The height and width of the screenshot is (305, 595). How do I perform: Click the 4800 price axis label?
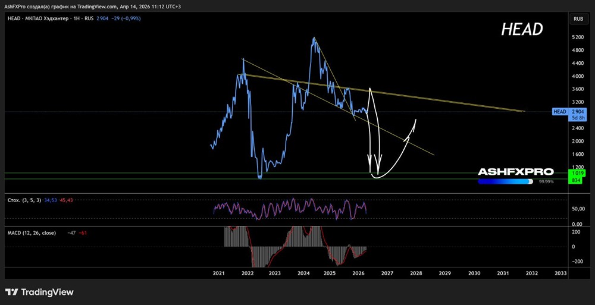[x=579, y=50]
